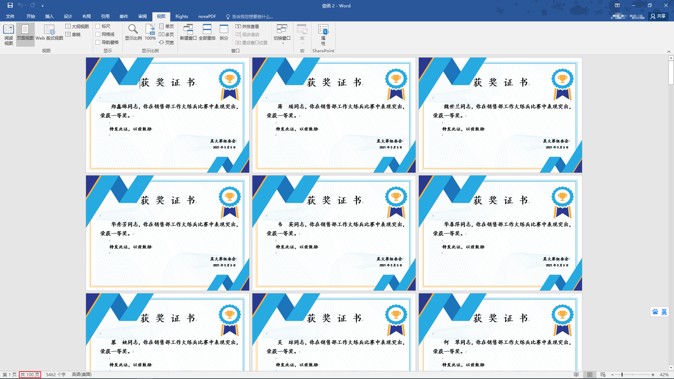Click the vertical scrollbar down arrow
674x379 pixels.
tap(671, 368)
